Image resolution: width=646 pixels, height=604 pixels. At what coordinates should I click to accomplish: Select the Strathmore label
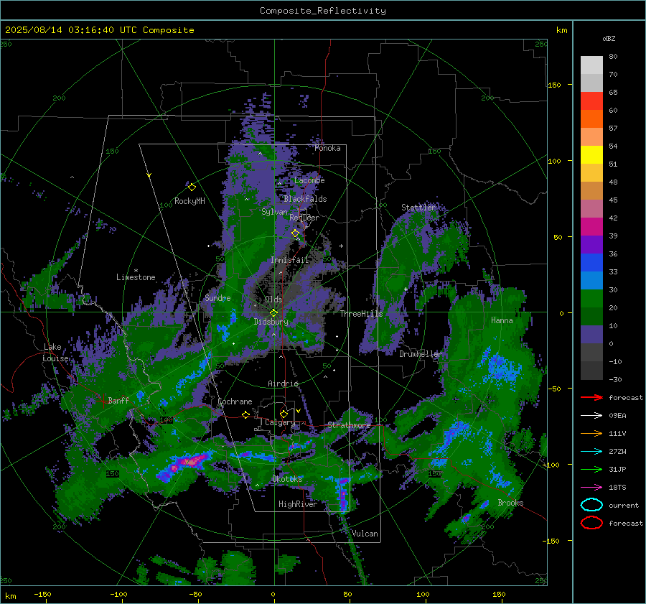click(x=349, y=425)
